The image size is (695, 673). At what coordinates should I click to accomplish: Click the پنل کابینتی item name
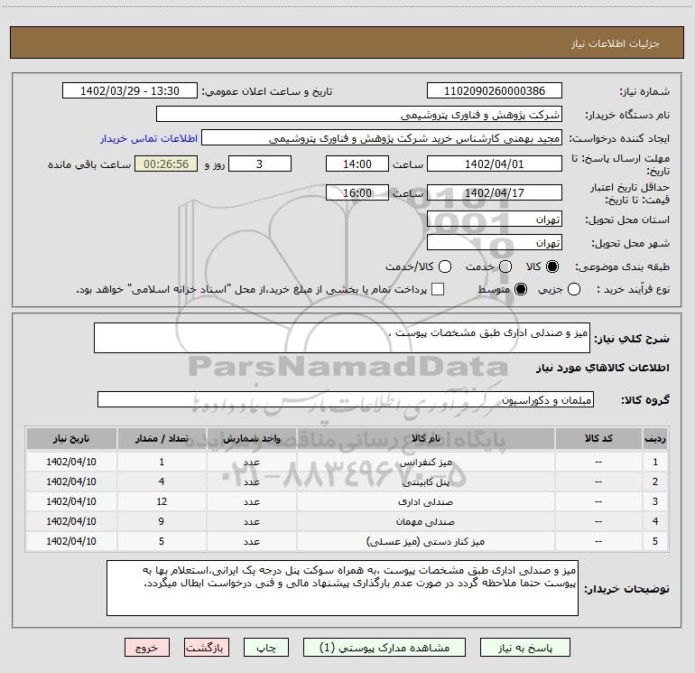(425, 482)
